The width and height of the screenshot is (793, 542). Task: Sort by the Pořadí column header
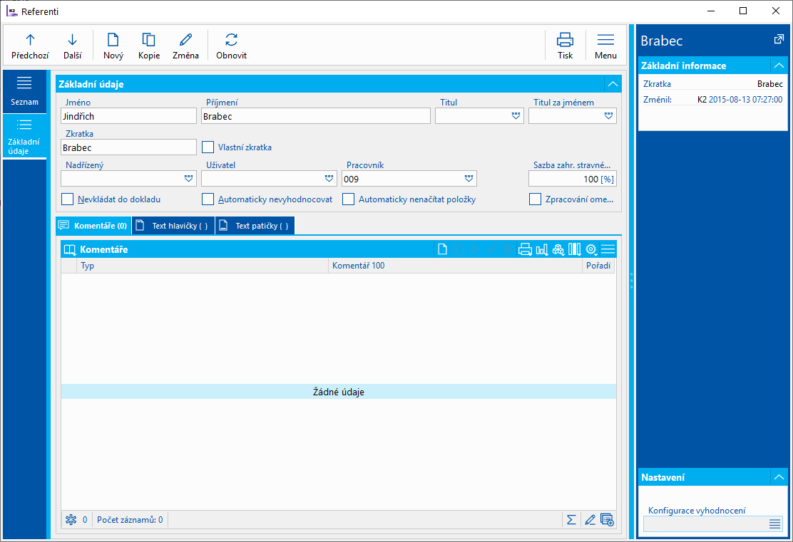598,266
